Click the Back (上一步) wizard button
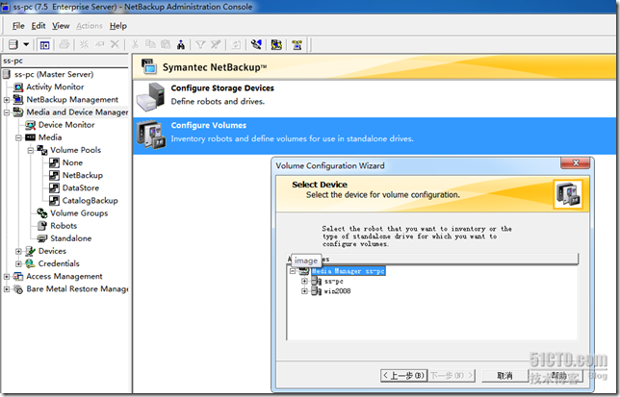 [404, 375]
